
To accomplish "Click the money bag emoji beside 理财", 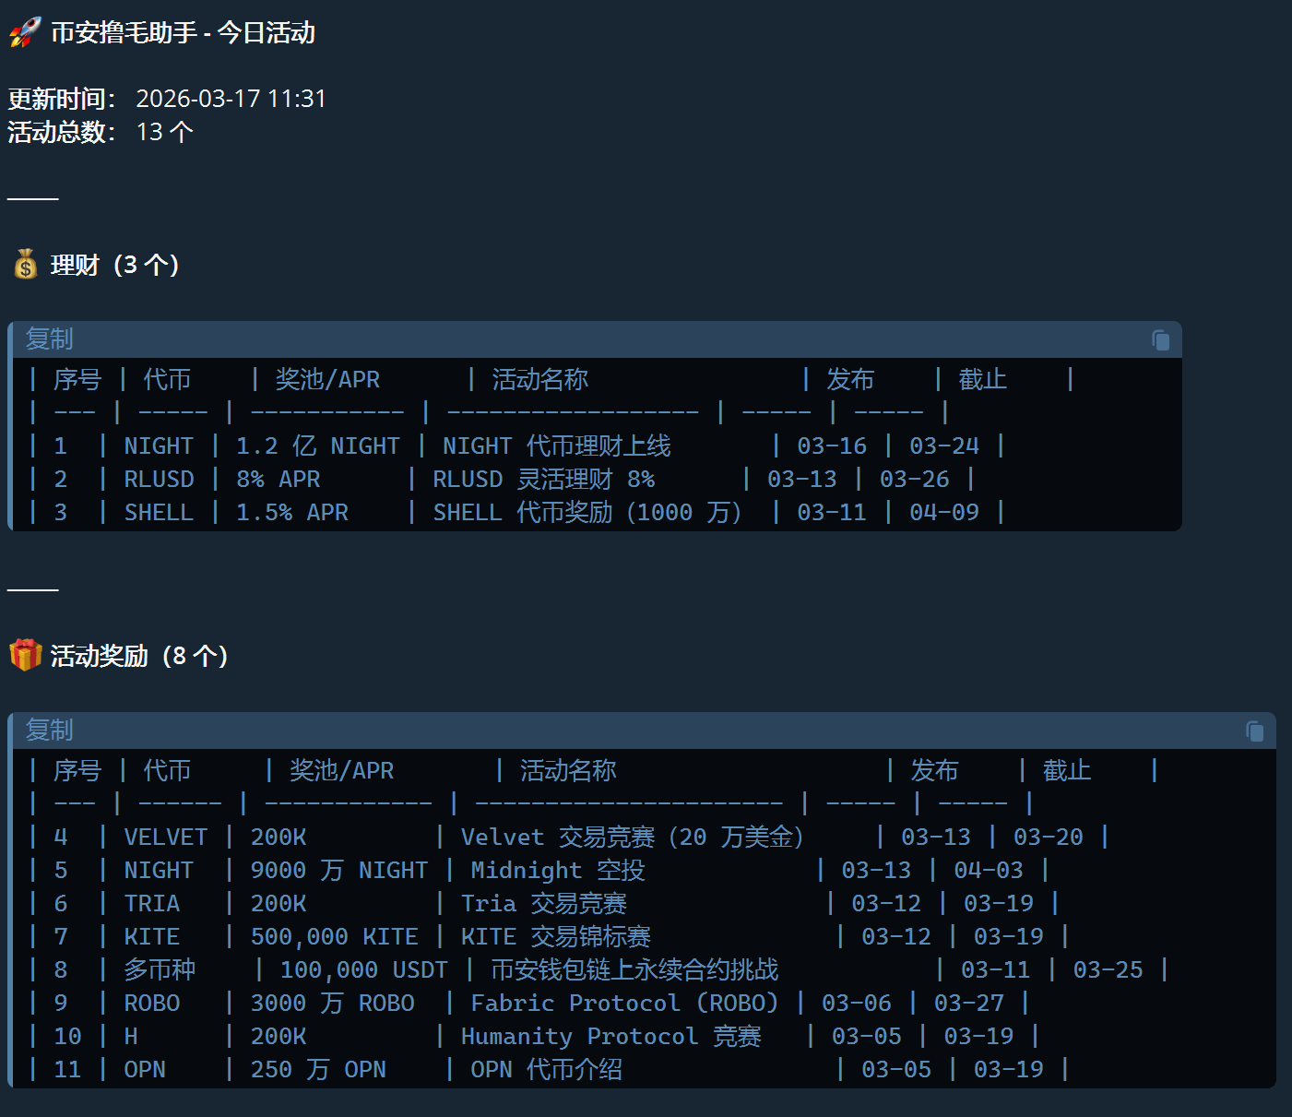I will coord(25,265).
